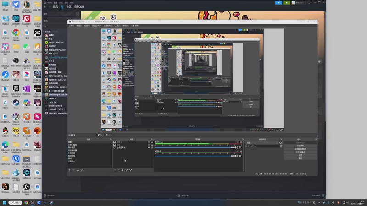This screenshot has height=206, width=367.
Task: Adjust the 麦克风/Aux volume slider
Action: [194, 147]
